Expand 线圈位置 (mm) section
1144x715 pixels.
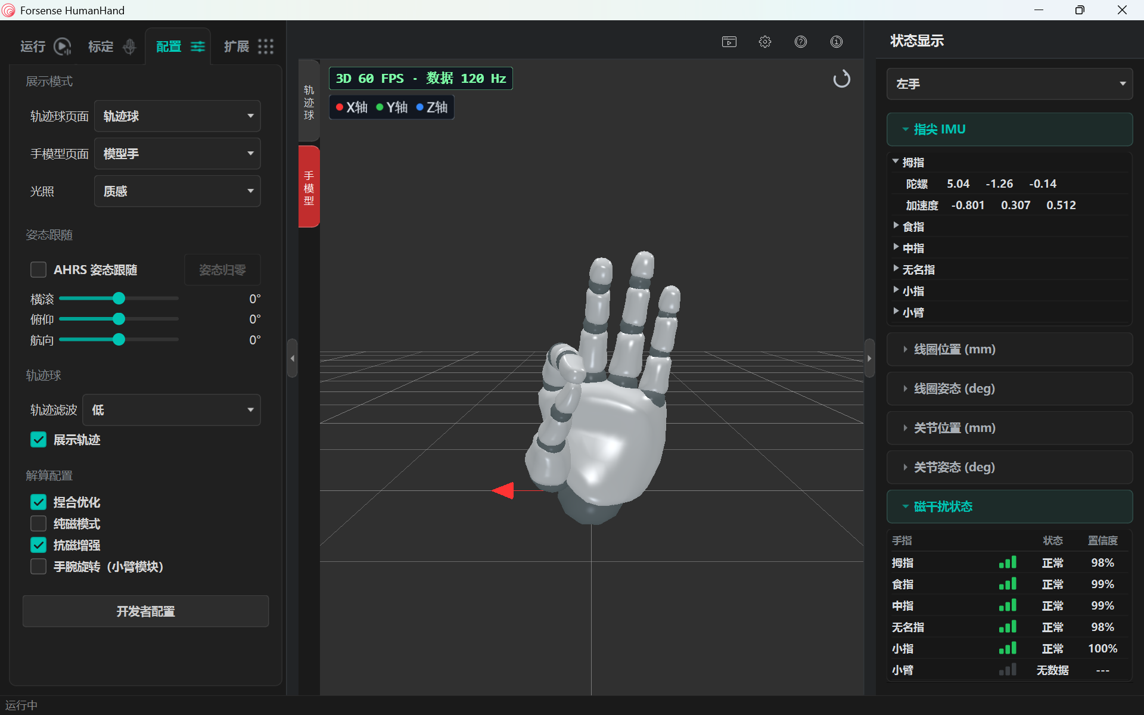(x=1009, y=349)
